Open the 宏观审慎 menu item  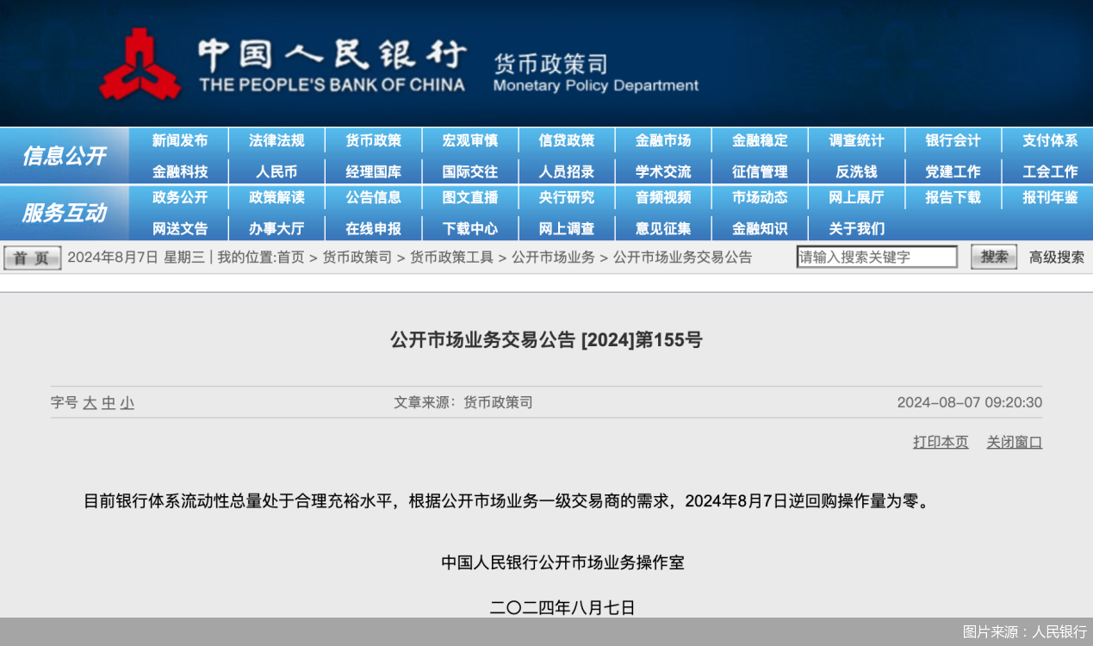point(469,140)
